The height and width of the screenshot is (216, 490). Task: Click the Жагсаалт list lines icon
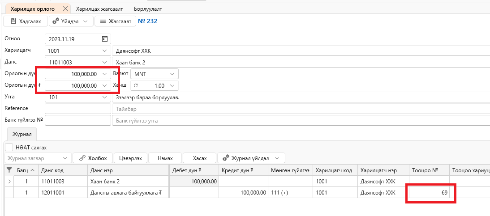click(102, 21)
